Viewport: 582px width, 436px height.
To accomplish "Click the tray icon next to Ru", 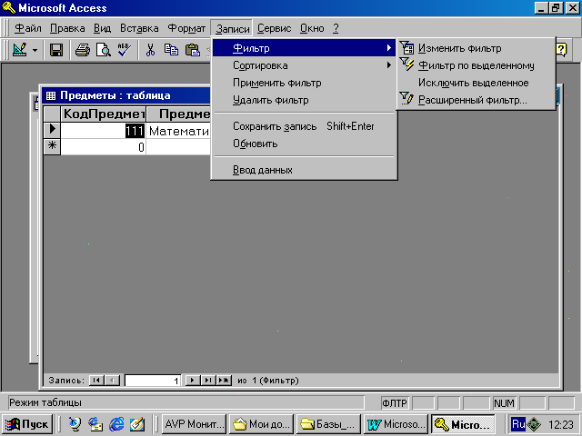I will pyautogui.click(x=534, y=424).
